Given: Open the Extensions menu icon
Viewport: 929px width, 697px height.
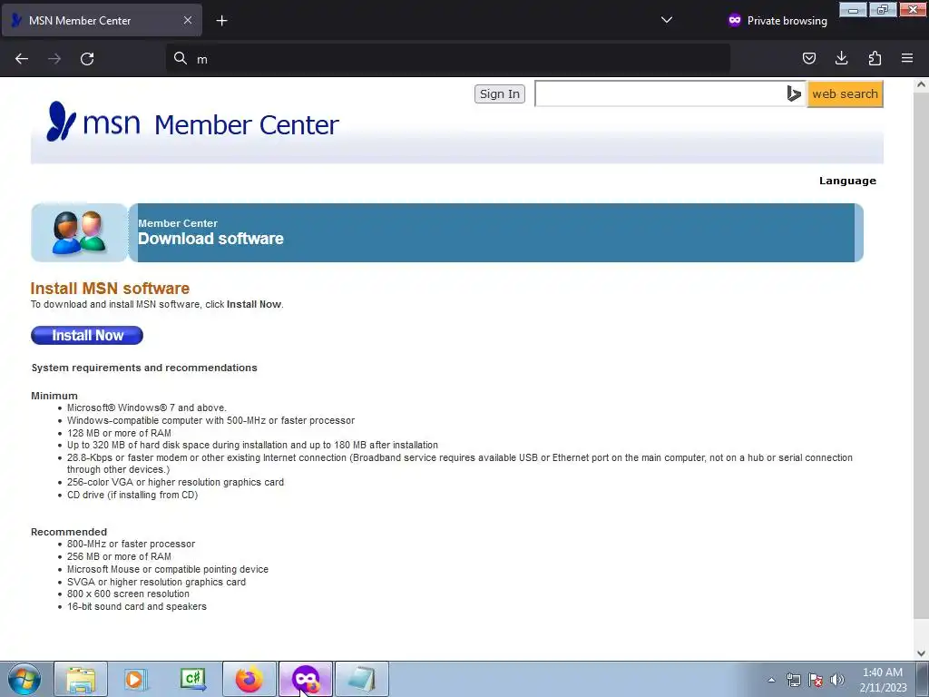Looking at the screenshot, I should [x=875, y=58].
